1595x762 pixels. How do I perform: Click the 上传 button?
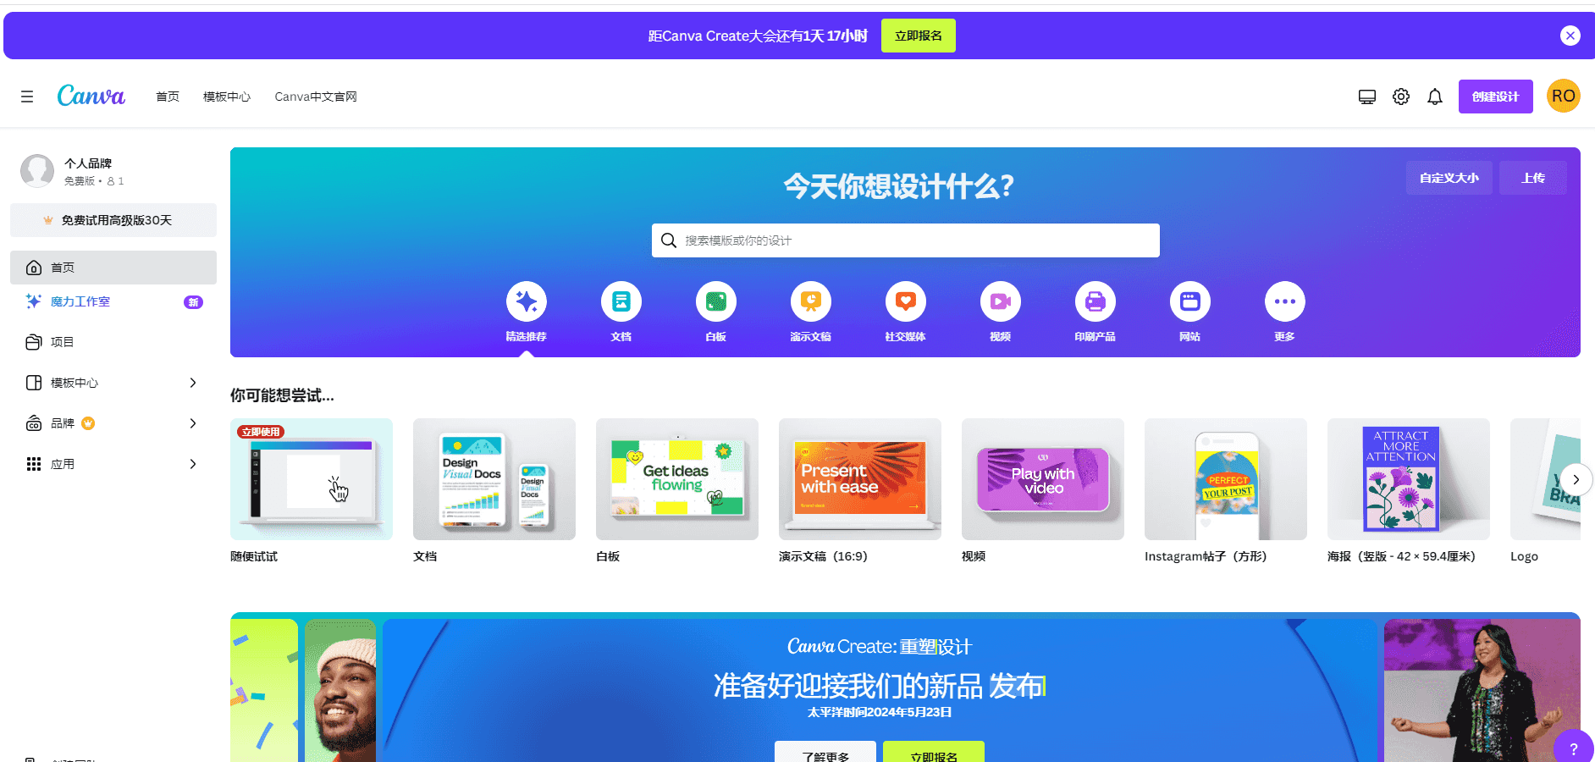(1533, 178)
